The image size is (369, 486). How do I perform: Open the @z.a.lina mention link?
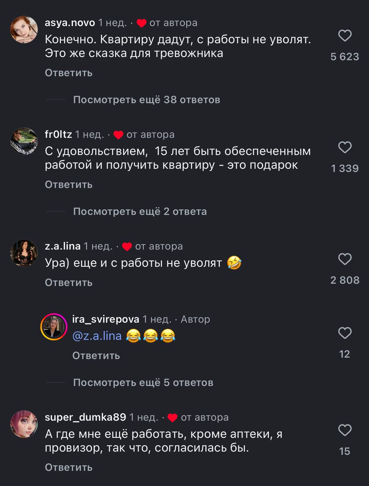tap(97, 336)
